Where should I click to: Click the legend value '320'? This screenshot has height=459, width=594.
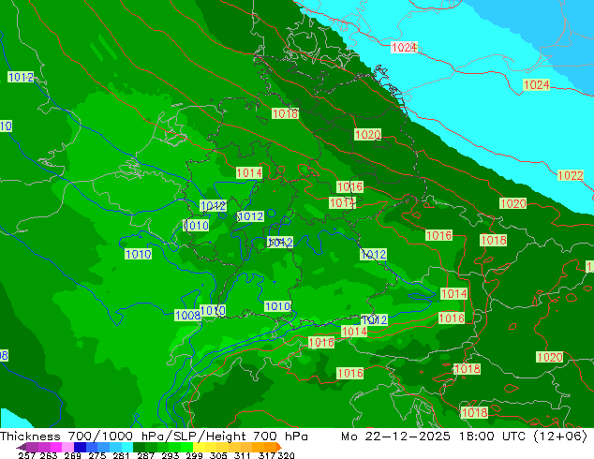pyautogui.click(x=286, y=455)
